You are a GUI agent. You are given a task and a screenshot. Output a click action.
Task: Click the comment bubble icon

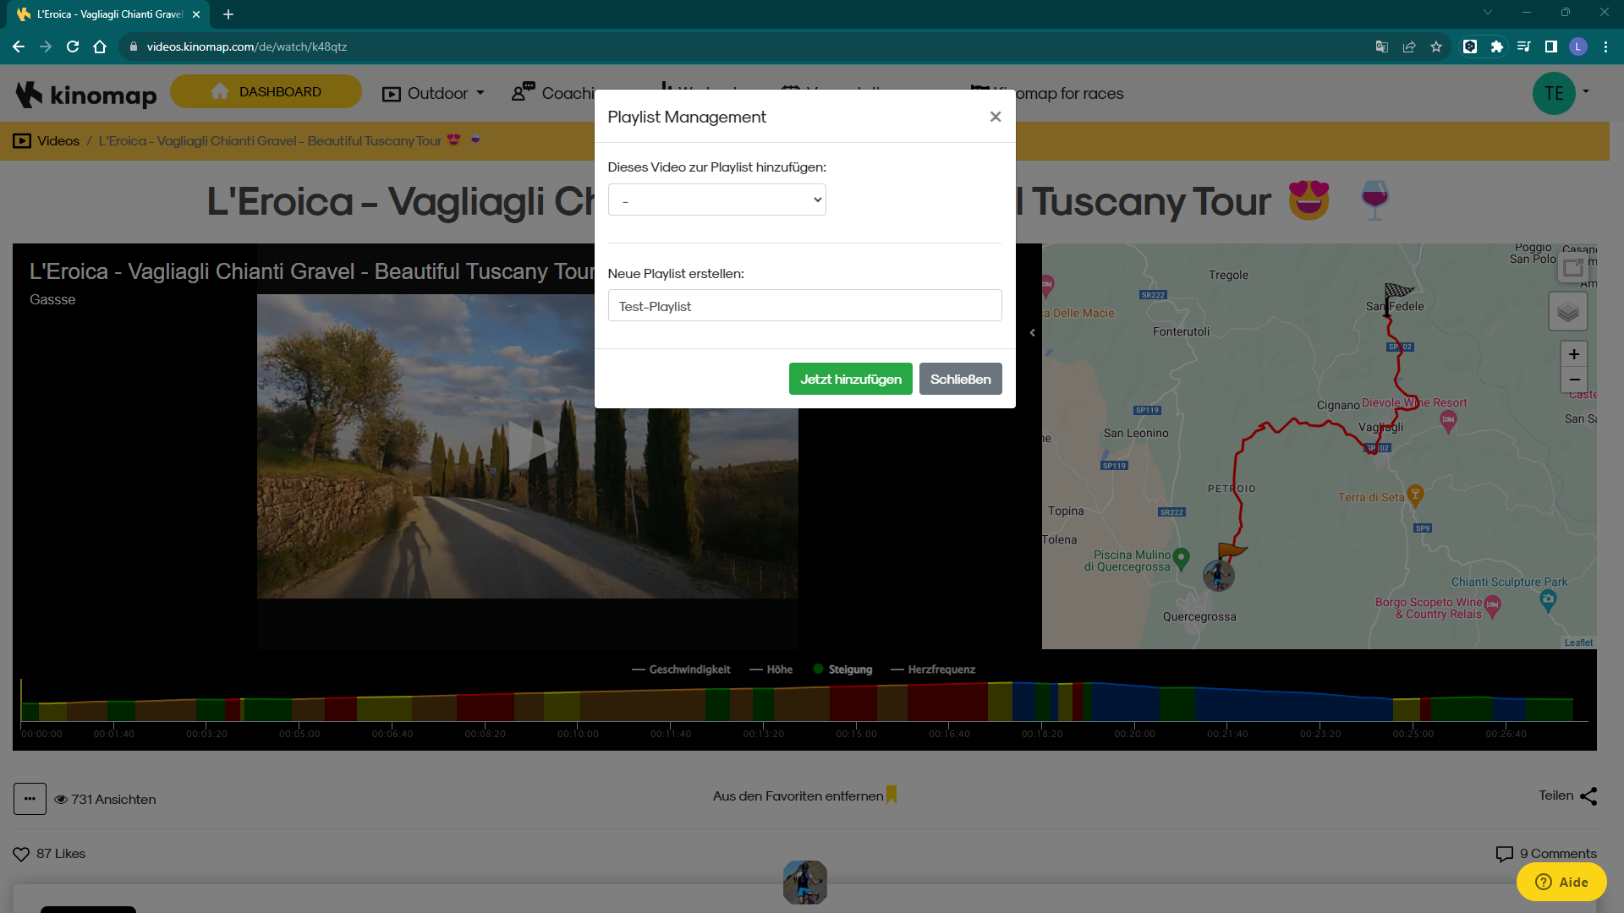(x=1504, y=855)
